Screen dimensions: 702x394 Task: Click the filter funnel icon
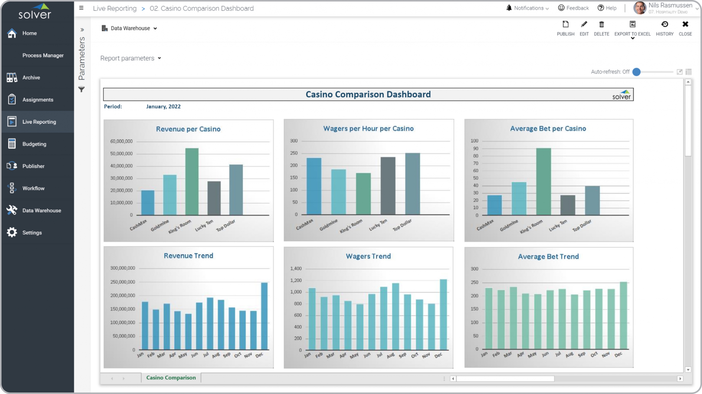tap(81, 89)
